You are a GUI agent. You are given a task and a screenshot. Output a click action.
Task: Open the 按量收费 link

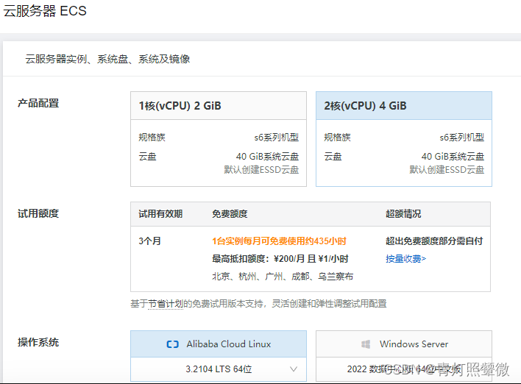tap(405, 258)
